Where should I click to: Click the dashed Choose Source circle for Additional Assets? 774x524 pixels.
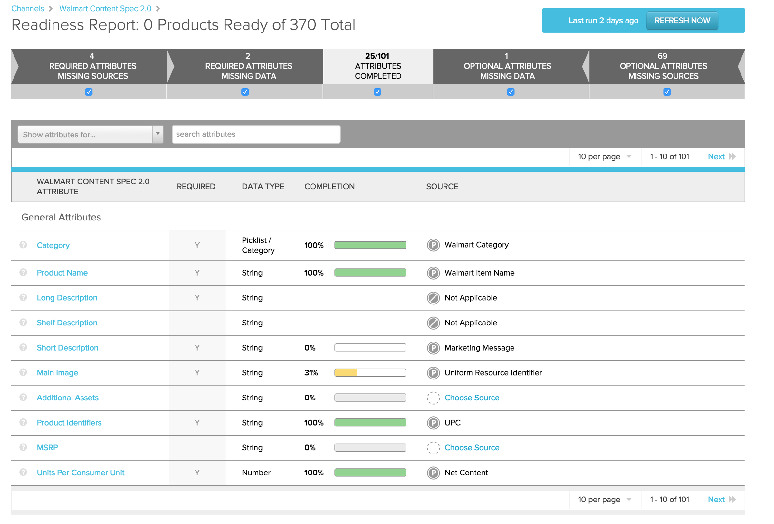(x=433, y=398)
